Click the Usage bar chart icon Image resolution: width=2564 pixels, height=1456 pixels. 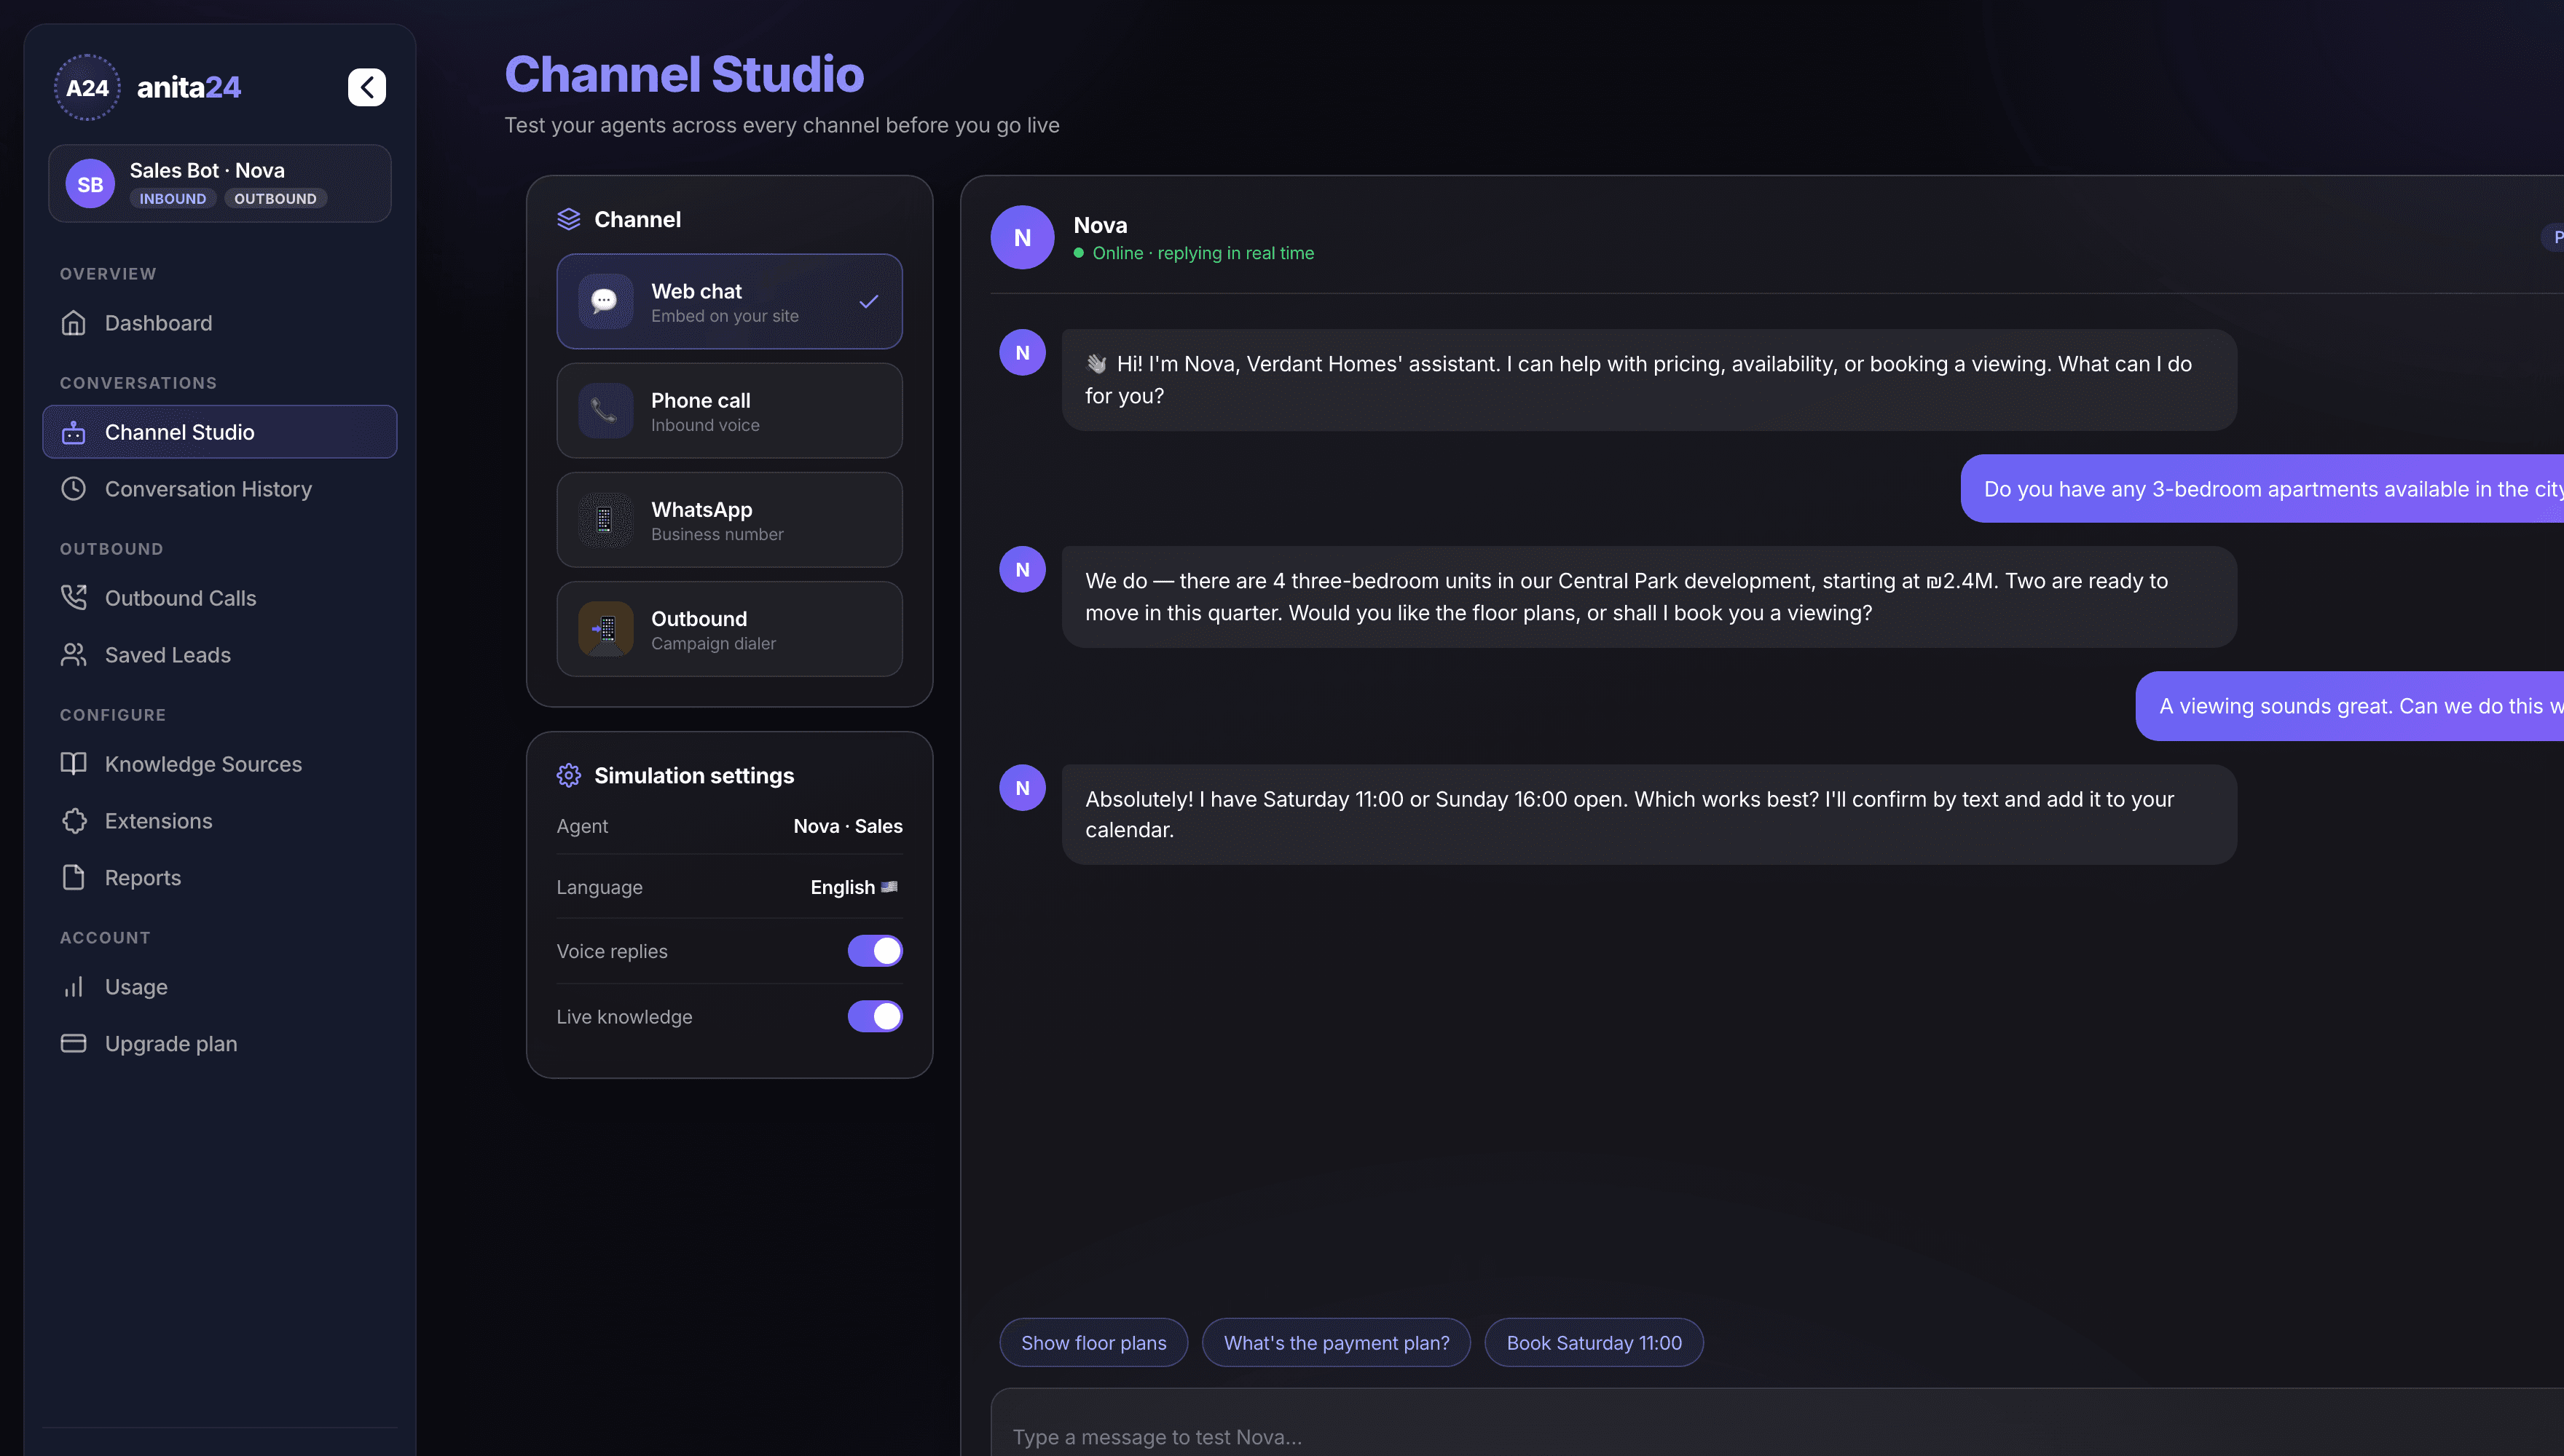point(73,987)
